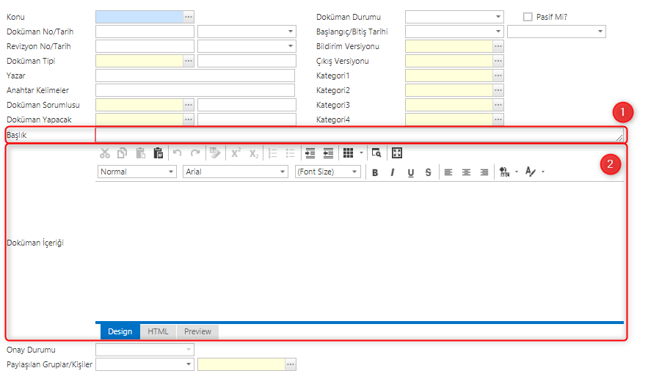Viewport: 648px width, 379px height.
Task: Click into the Yazar text field
Action: coord(195,76)
